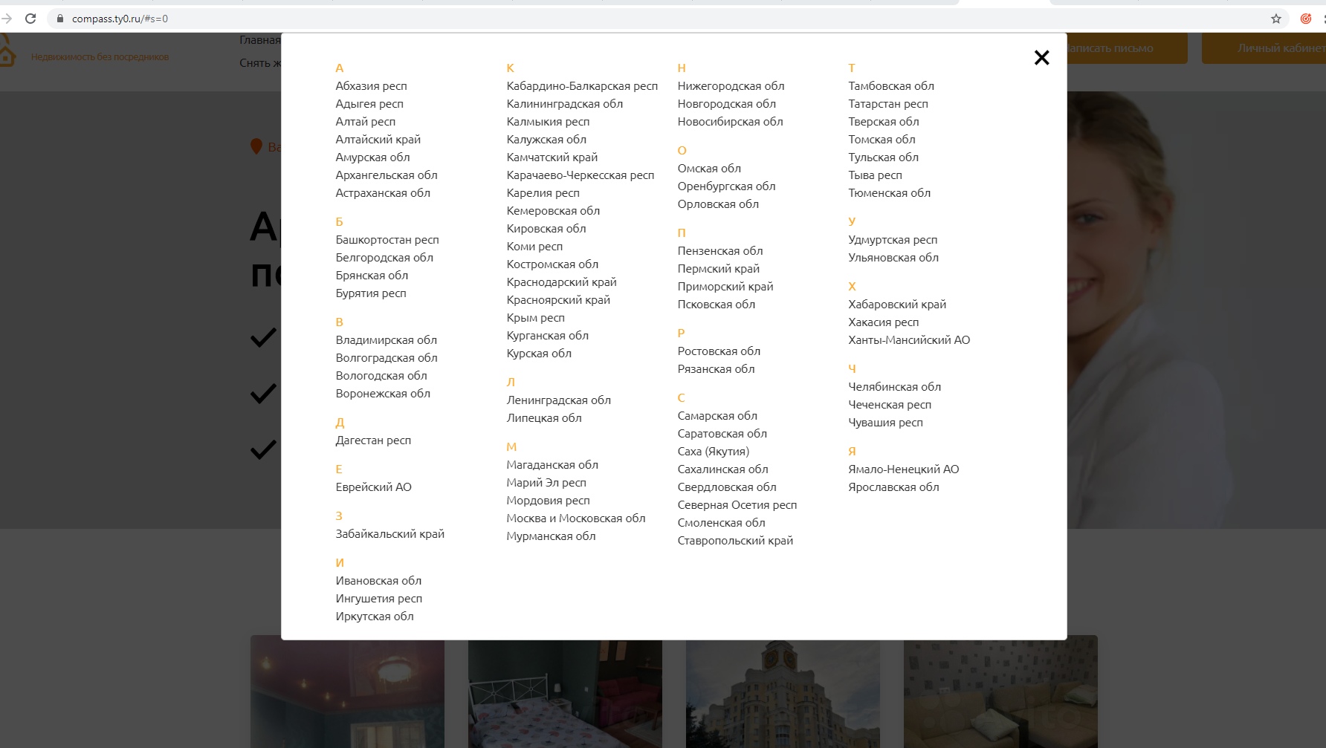Choose Волгоградская обл
Screen dimensions: 1326x748
[x=387, y=358]
